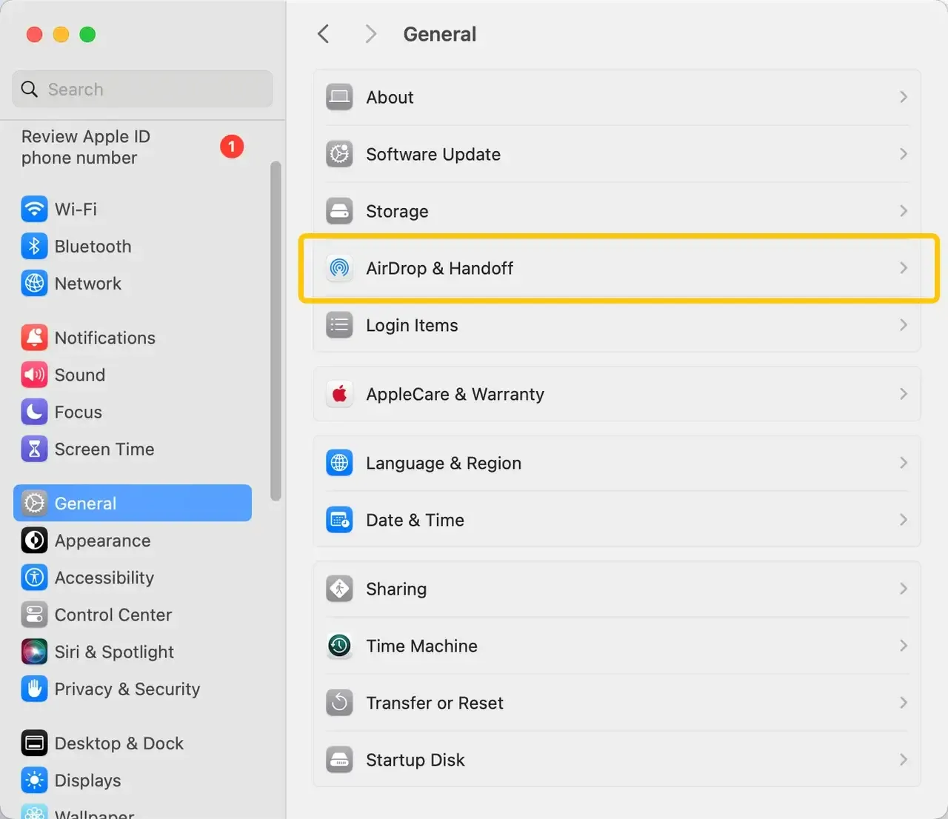Image resolution: width=948 pixels, height=819 pixels.
Task: Click the Accessibility icon in sidebar
Action: point(34,578)
